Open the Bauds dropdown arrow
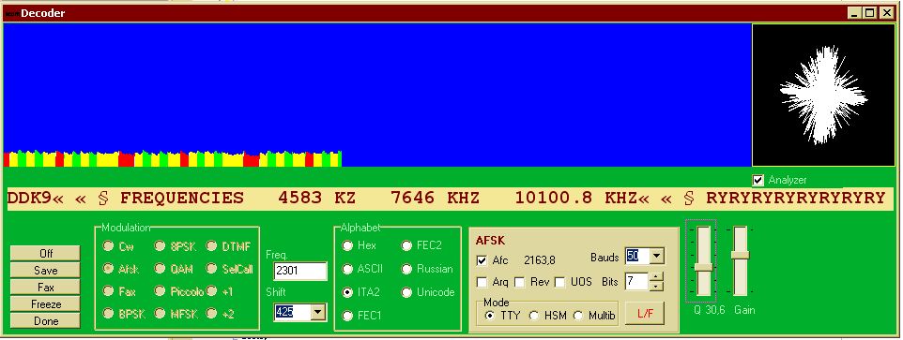The image size is (903, 340). pos(656,256)
